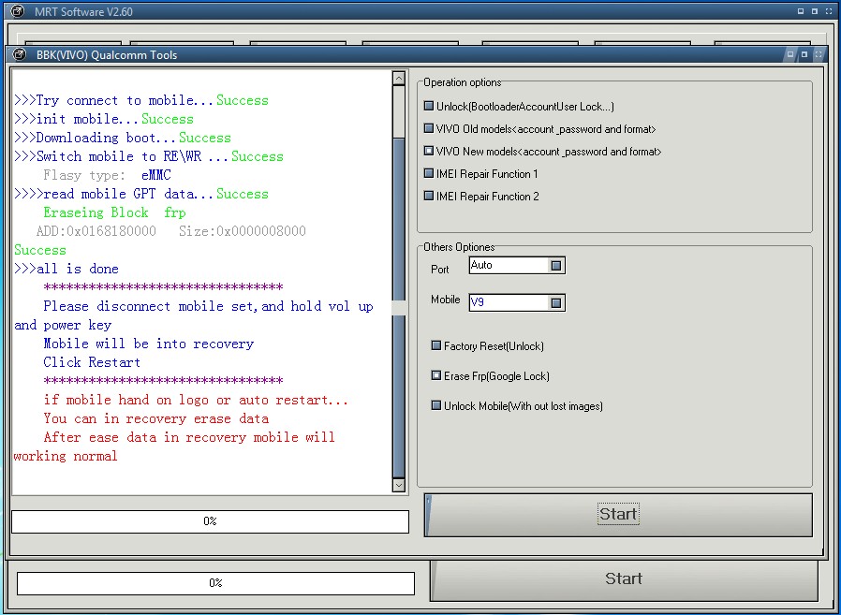Click 'You can in recovery erase data' line
Viewport: 841px width, 615px height.
tap(156, 418)
